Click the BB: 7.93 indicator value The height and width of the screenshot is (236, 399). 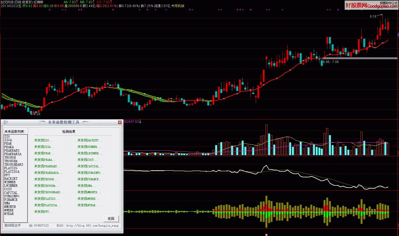[86, 2]
